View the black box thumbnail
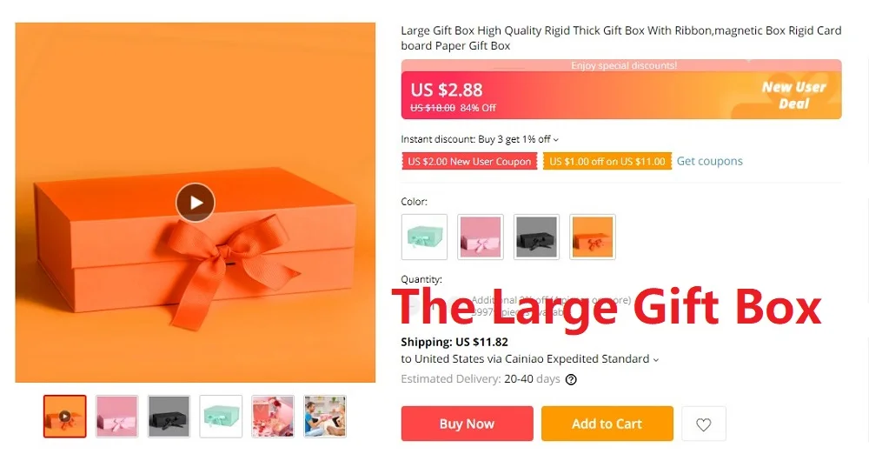Screen dimensions: 869x454 coord(169,417)
